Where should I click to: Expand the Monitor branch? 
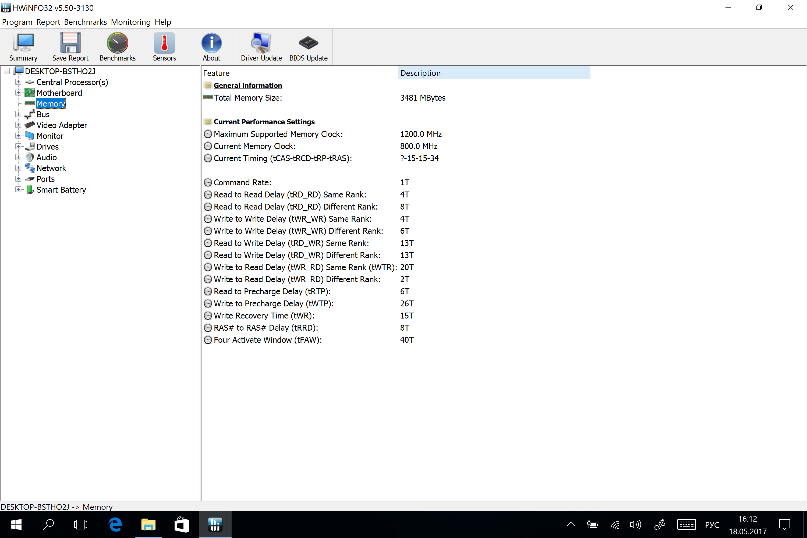(x=18, y=136)
